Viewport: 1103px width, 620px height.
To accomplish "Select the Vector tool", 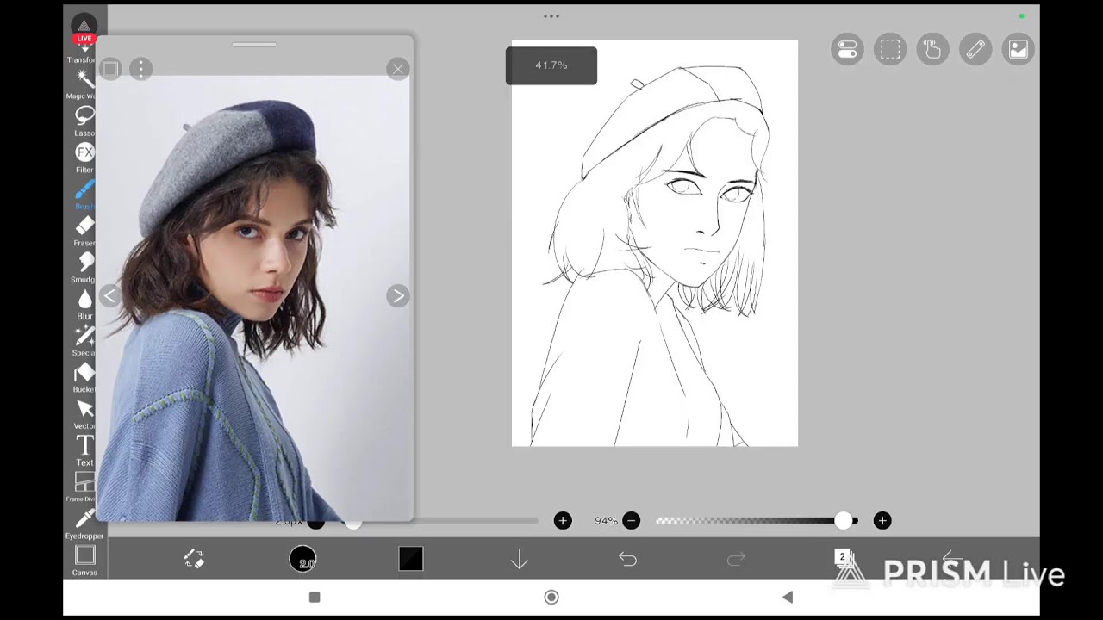I will click(x=84, y=413).
